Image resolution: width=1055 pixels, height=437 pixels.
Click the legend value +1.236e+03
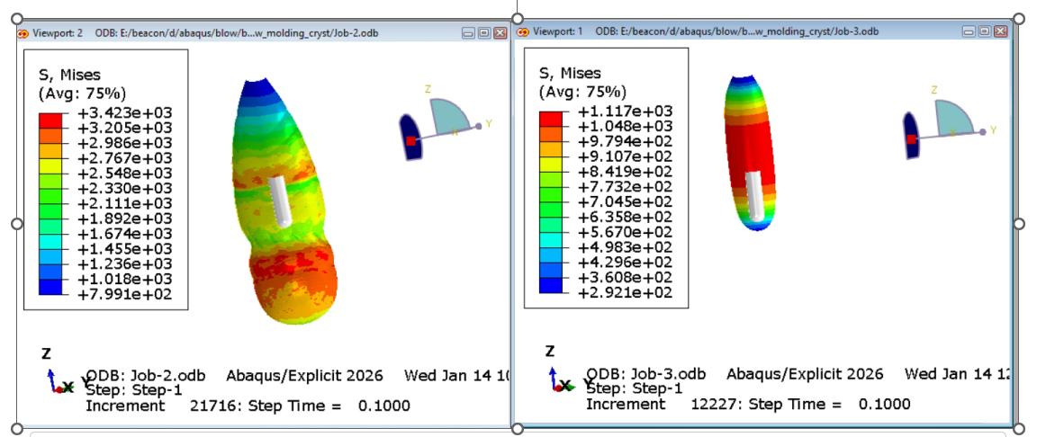point(125,264)
